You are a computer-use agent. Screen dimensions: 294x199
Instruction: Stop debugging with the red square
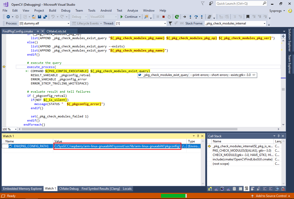point(164,17)
